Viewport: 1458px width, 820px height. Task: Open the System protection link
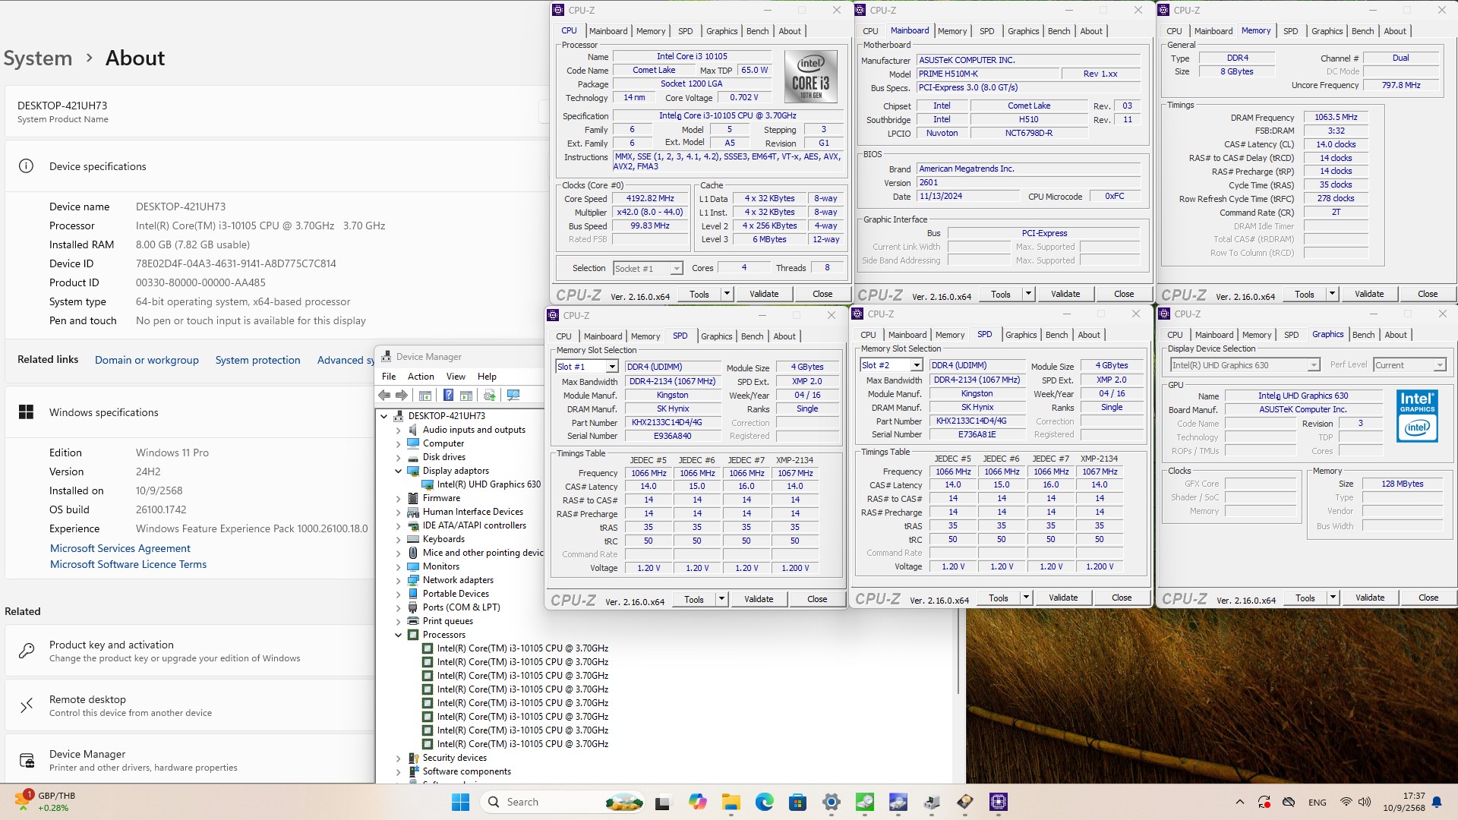coord(257,360)
